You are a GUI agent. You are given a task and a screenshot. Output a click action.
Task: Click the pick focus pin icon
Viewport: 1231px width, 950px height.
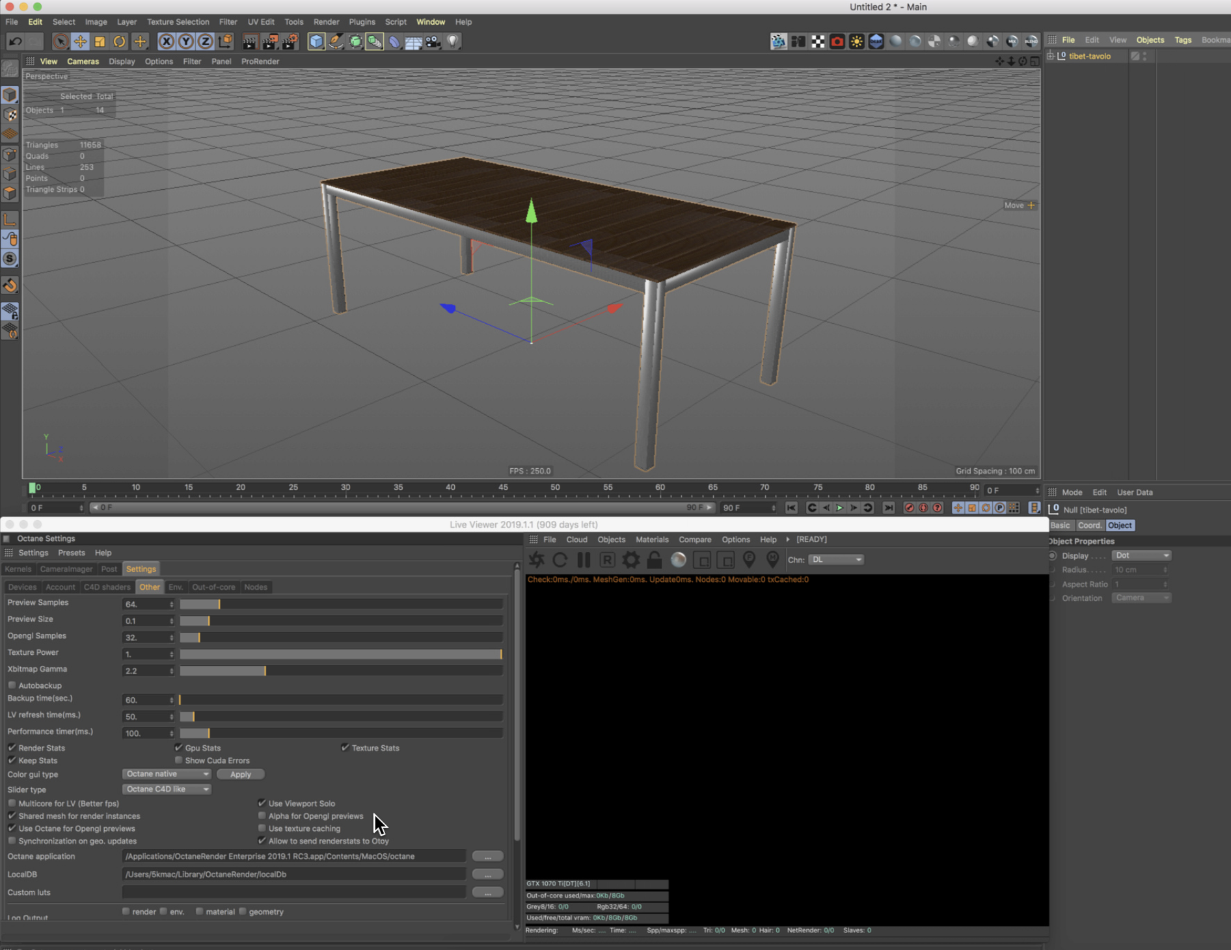(x=749, y=560)
